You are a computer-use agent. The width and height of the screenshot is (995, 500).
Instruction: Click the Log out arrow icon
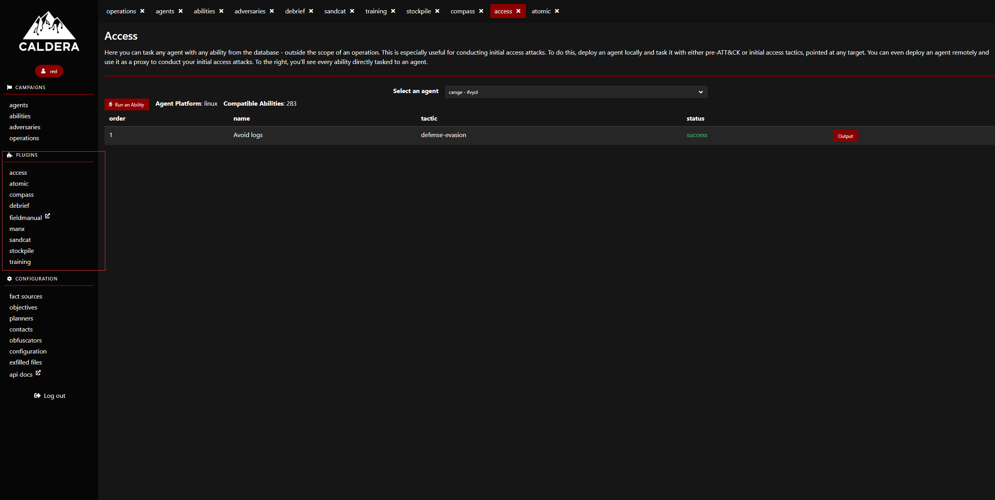tap(37, 396)
